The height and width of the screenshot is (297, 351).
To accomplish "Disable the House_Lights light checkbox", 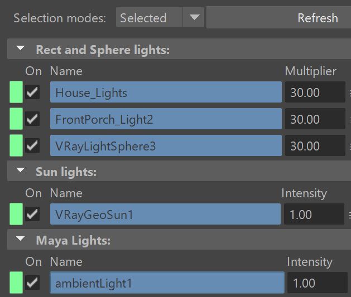I will pyautogui.click(x=32, y=92).
